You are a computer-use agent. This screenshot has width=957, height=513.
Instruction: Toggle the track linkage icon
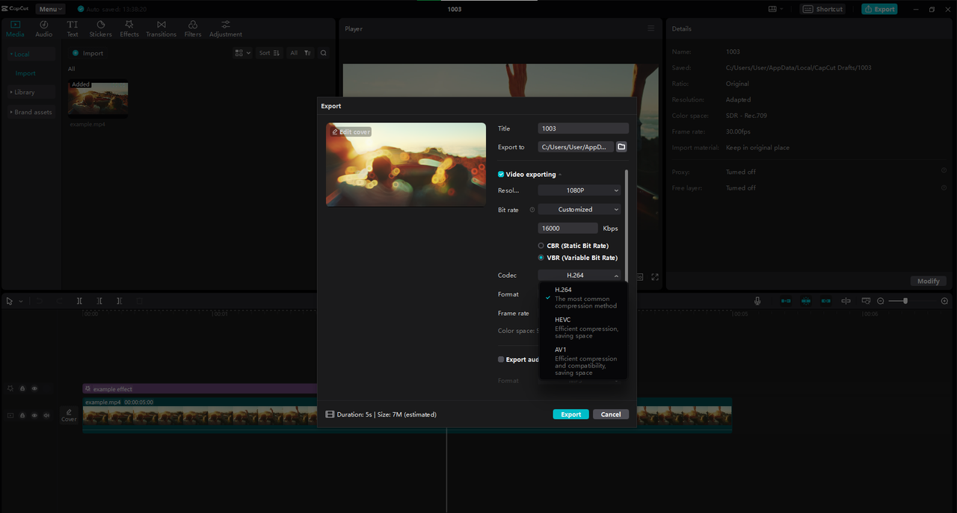point(826,301)
